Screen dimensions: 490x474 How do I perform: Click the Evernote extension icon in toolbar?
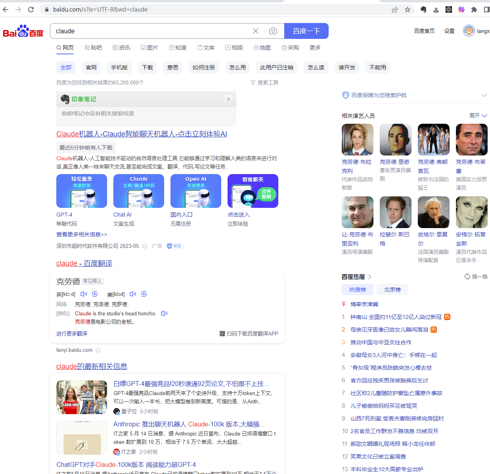point(423,10)
